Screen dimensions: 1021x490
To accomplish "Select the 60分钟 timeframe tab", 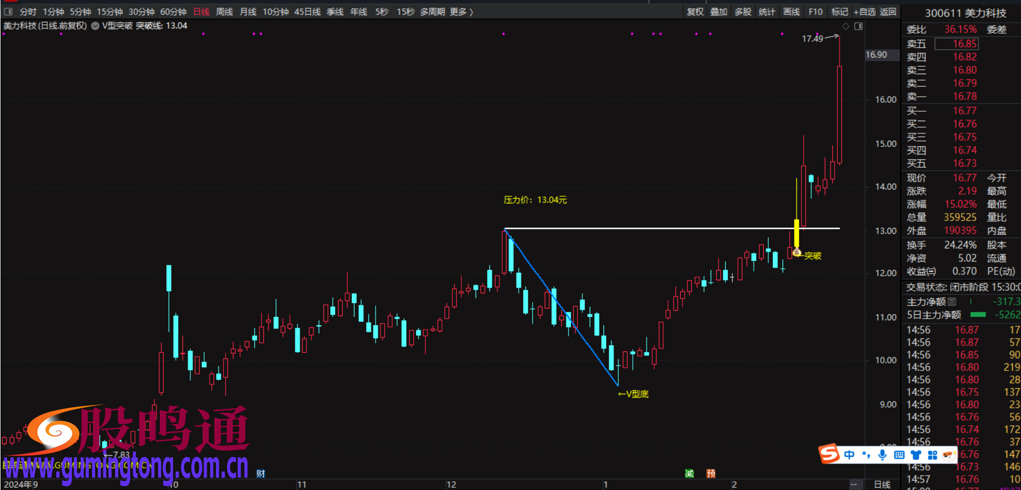I will coord(173,12).
